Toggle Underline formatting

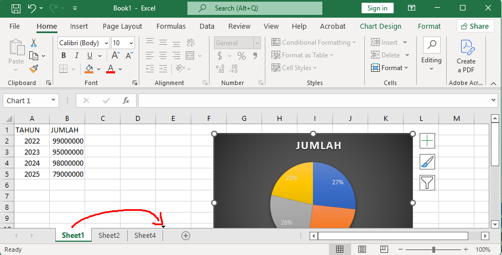point(90,55)
